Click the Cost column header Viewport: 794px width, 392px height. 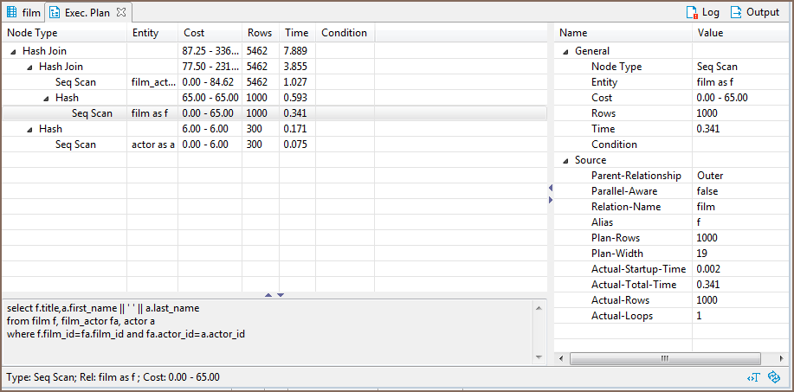coord(208,33)
